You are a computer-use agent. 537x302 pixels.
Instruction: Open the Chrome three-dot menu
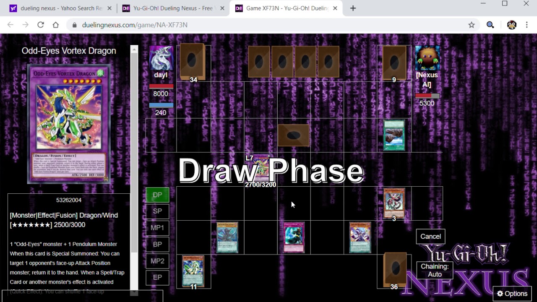tap(527, 25)
